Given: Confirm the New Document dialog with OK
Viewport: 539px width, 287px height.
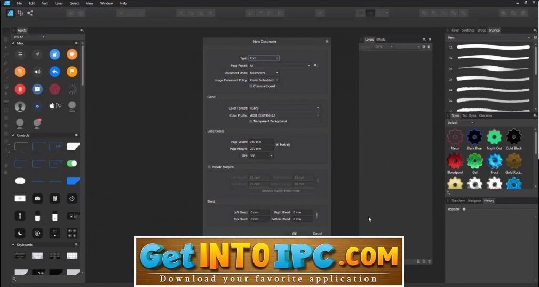Looking at the screenshot, I should 295,234.
